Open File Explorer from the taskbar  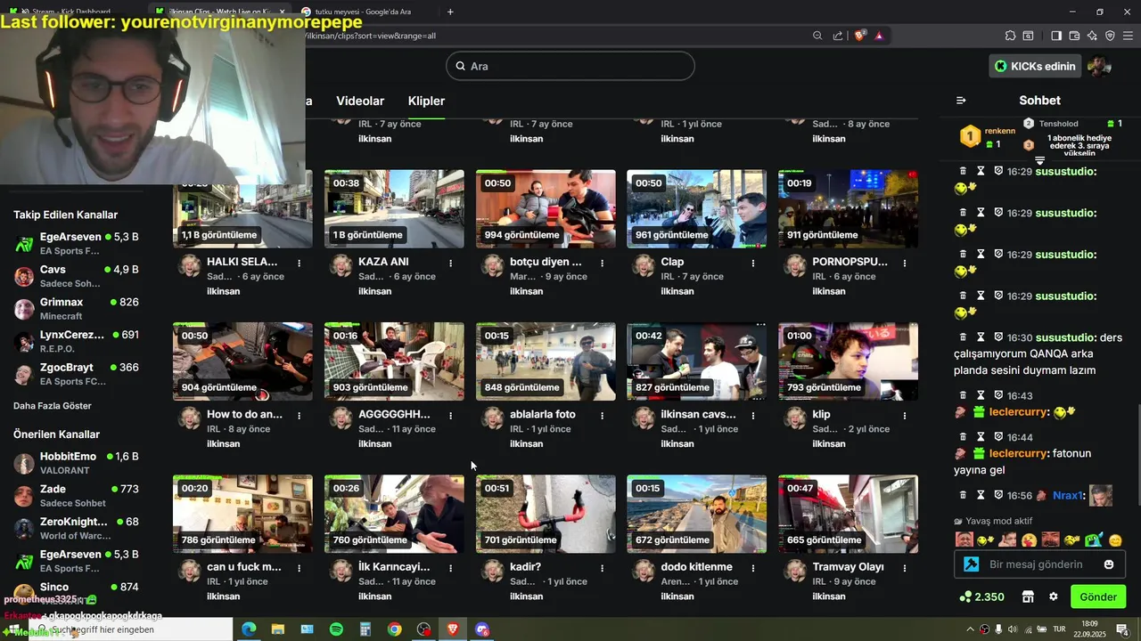point(278,629)
